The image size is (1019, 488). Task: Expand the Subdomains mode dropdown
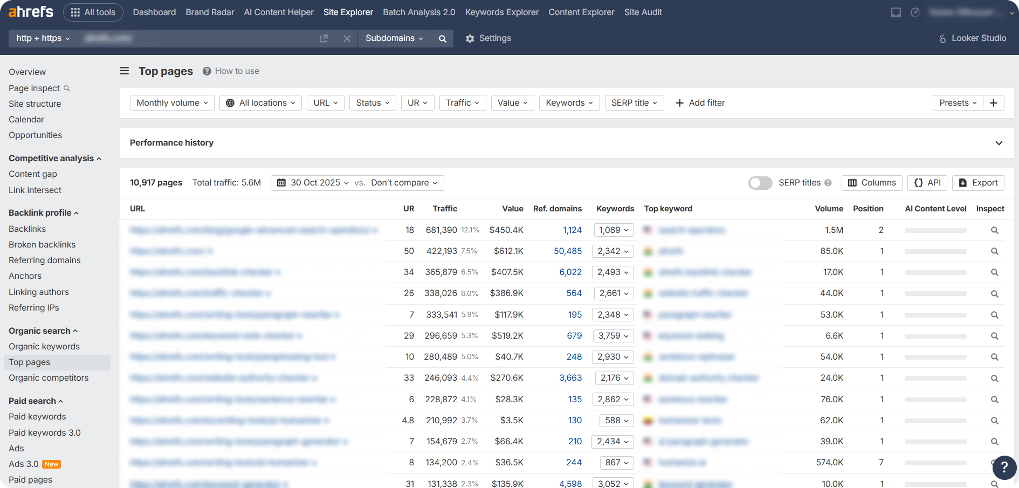394,38
